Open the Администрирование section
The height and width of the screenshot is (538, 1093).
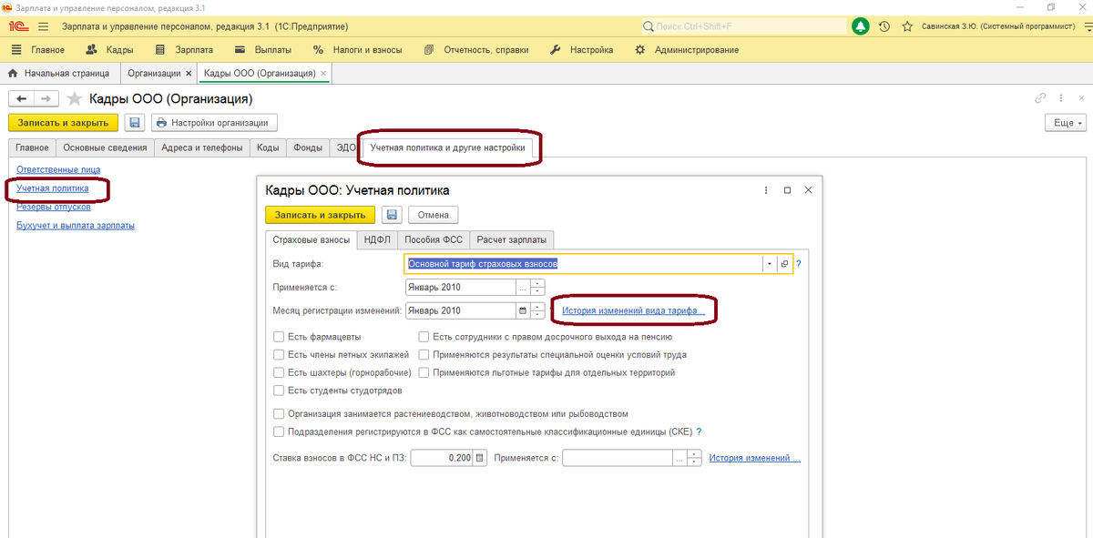click(x=687, y=50)
